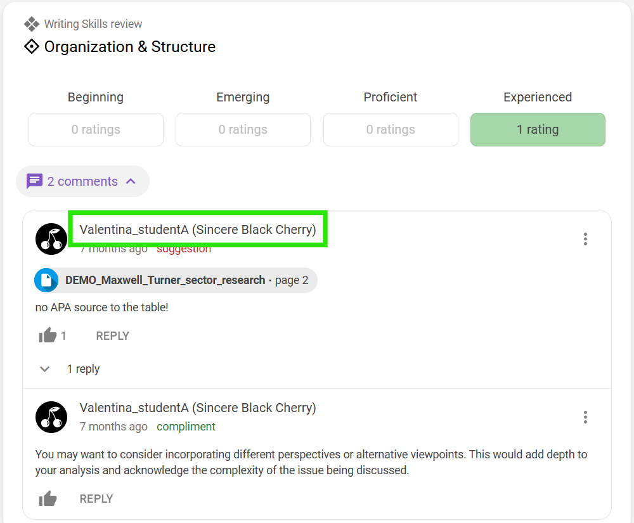Image resolution: width=634 pixels, height=523 pixels.
Task: Click the green Experienced 1 rating box
Action: pos(538,129)
